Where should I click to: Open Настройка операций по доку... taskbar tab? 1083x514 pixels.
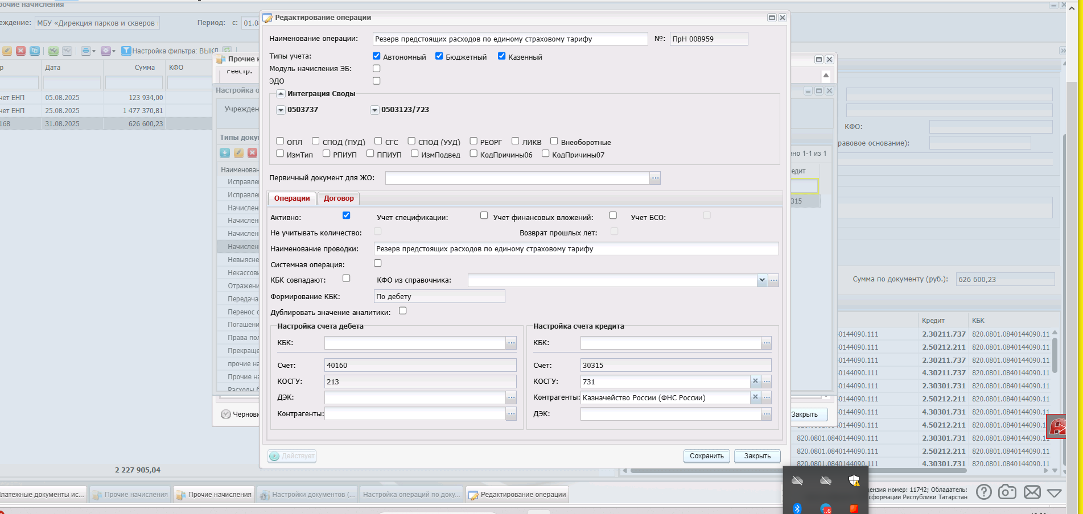[x=411, y=495]
